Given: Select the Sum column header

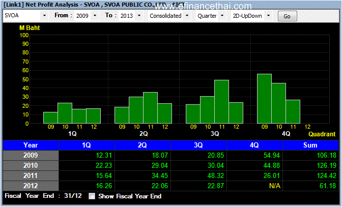Looking at the screenshot, I should [x=310, y=145].
